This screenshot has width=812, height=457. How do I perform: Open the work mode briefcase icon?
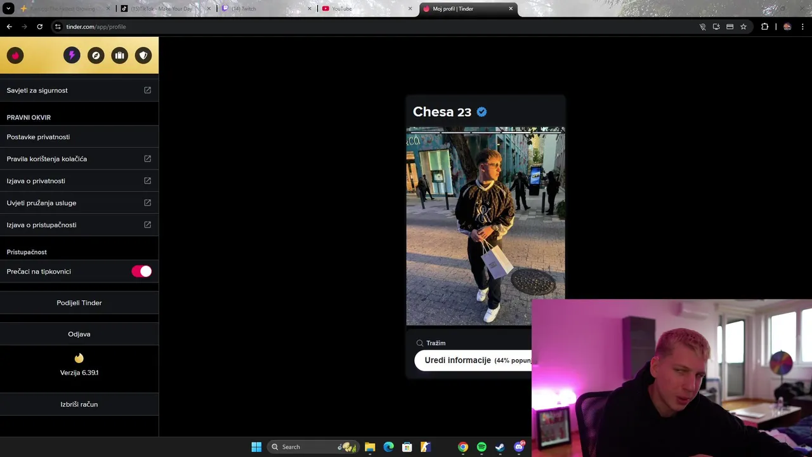(x=120, y=55)
